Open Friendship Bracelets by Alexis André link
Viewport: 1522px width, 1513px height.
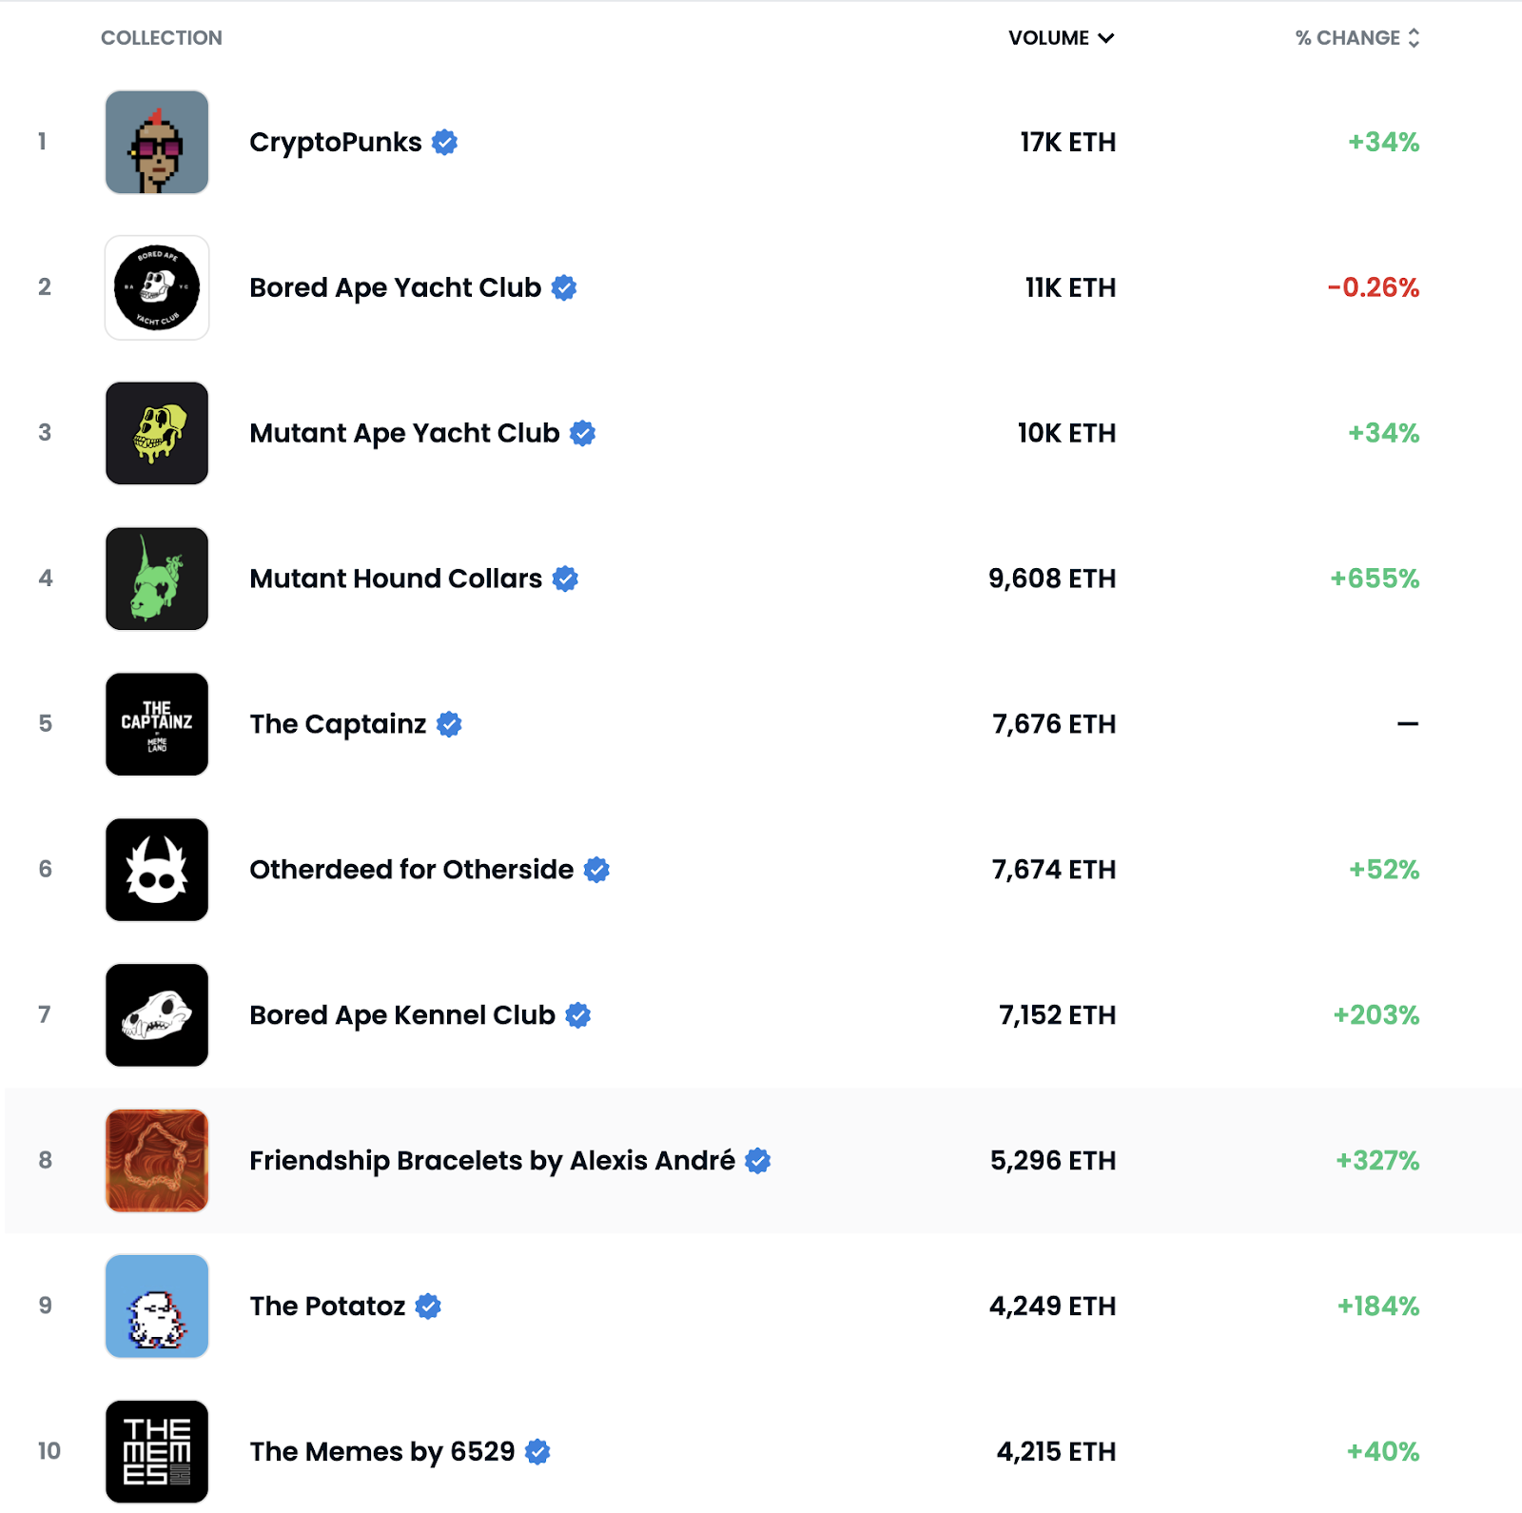[x=492, y=1161]
